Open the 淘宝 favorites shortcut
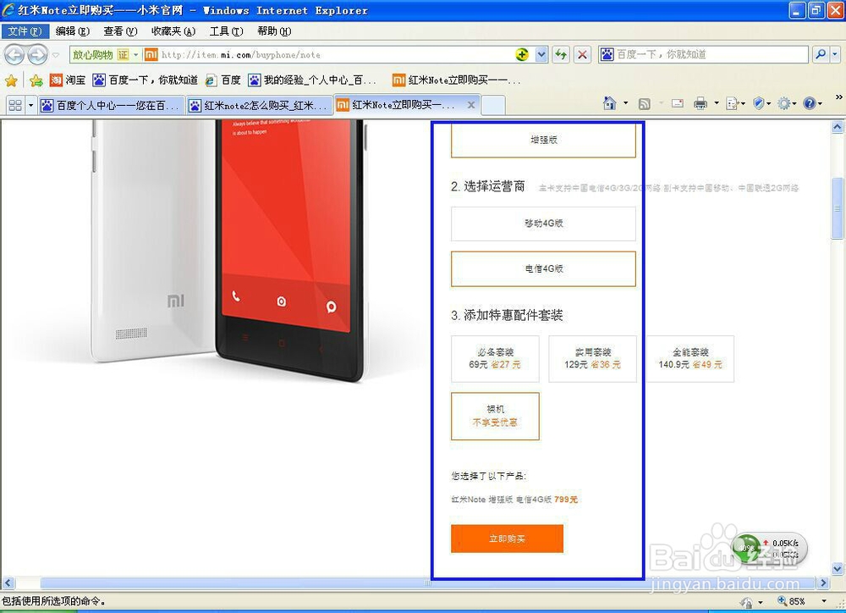846x613 pixels. (68, 80)
